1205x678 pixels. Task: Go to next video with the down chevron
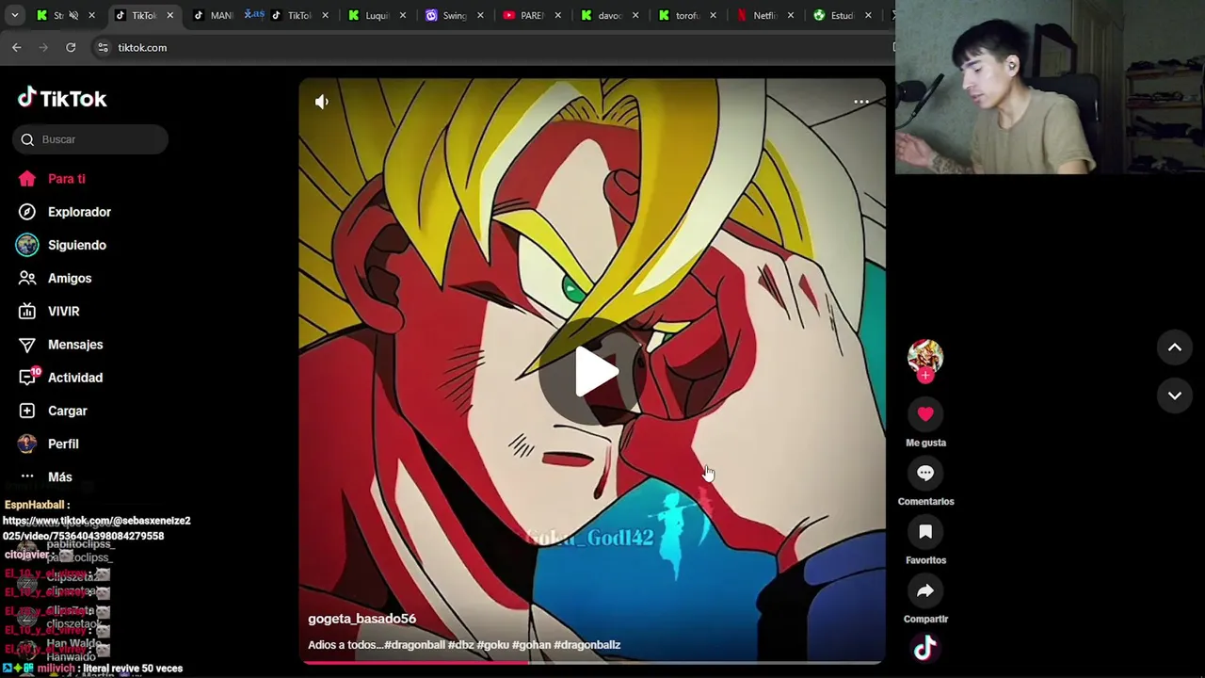1175,395
